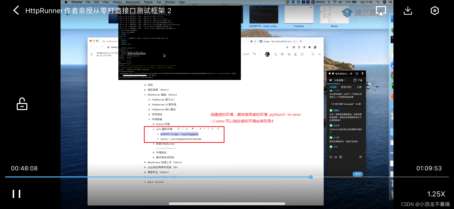Open Mubu help question mark
The height and width of the screenshot is (209, 454).
tap(313, 54)
